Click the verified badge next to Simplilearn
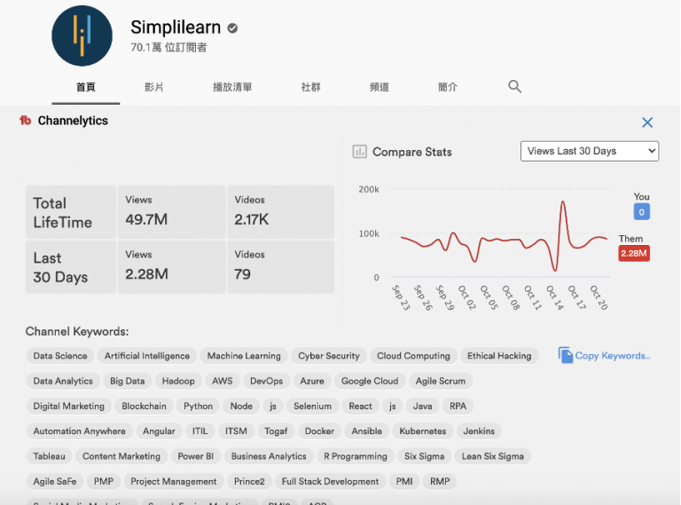The height and width of the screenshot is (505, 681). coord(231,28)
